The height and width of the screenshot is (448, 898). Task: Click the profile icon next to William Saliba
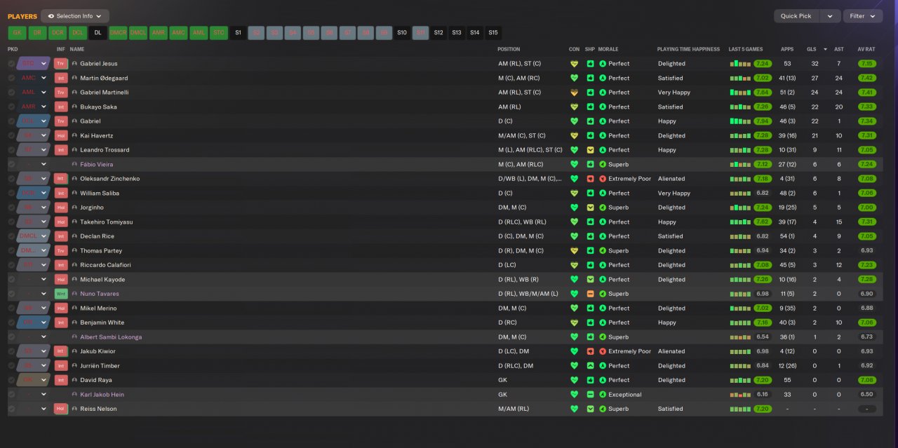[x=74, y=193]
